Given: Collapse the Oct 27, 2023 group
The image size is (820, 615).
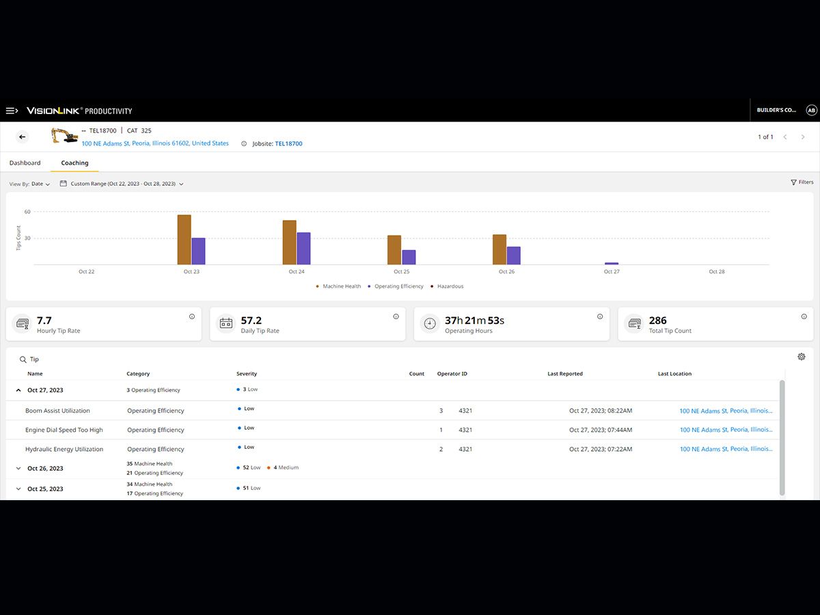Looking at the screenshot, I should tap(18, 389).
